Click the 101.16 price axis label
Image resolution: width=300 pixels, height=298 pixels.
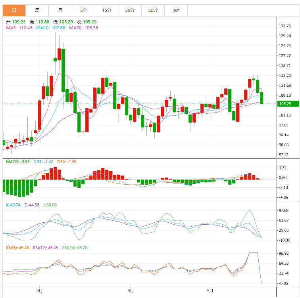point(285,115)
